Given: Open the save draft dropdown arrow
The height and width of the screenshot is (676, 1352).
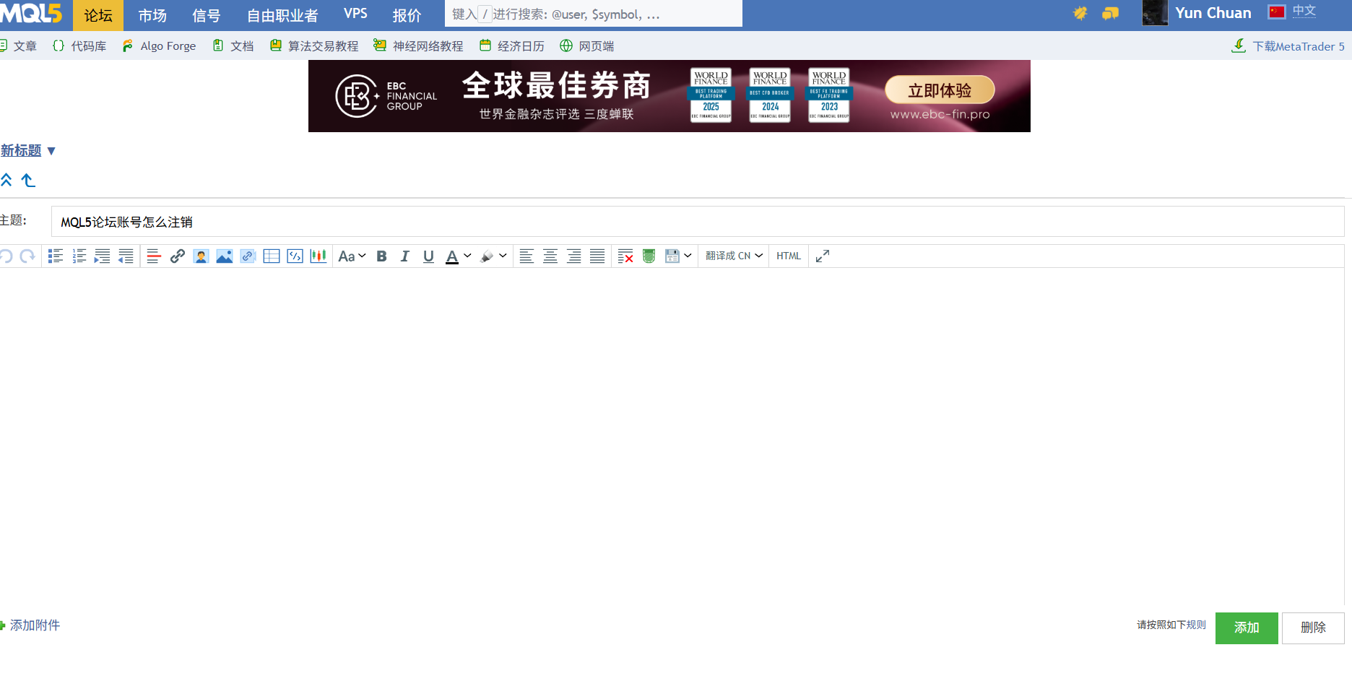Looking at the screenshot, I should click(x=688, y=256).
